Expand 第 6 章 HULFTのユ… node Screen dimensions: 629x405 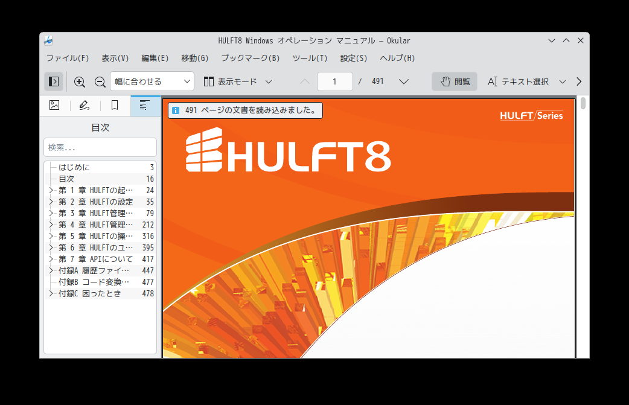[51, 247]
